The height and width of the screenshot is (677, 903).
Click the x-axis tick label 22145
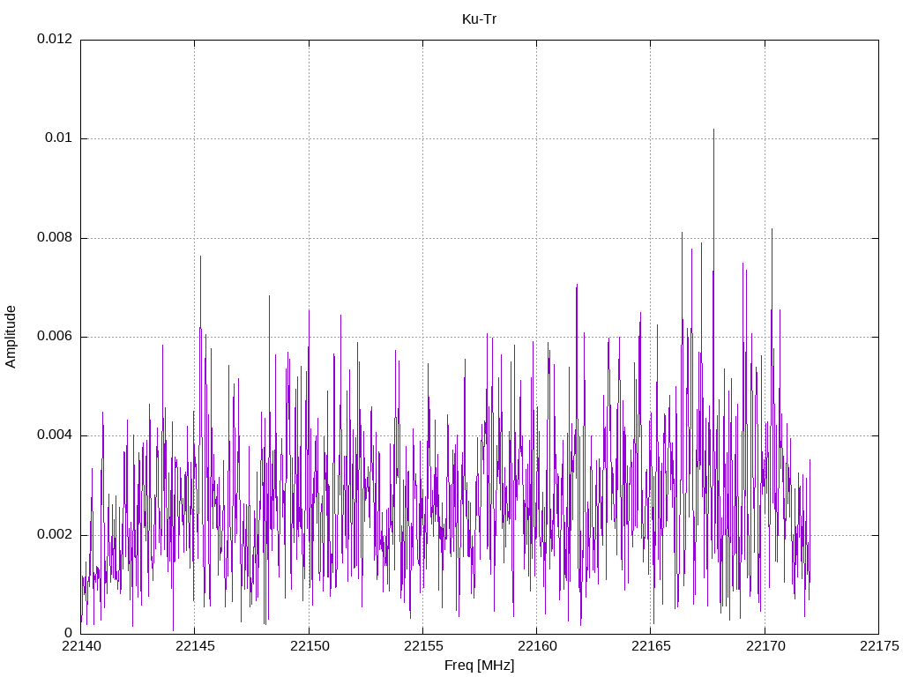point(195,646)
